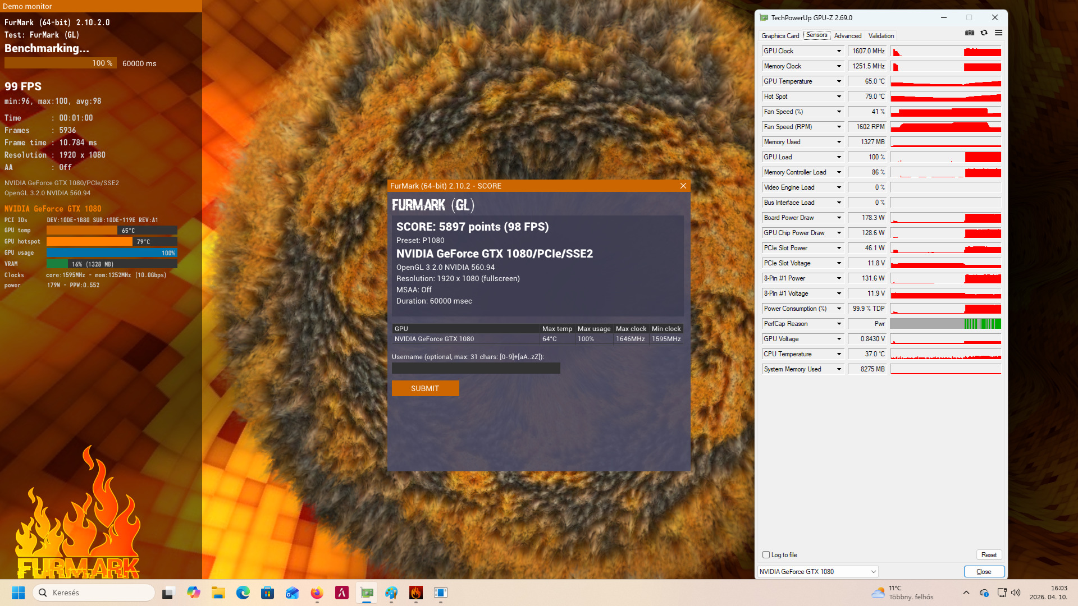The image size is (1078, 606).
Task: Expand the GPU Temperature sensor dropdown
Action: [x=839, y=81]
